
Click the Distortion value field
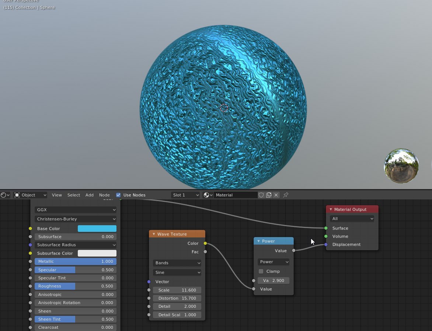point(177,298)
